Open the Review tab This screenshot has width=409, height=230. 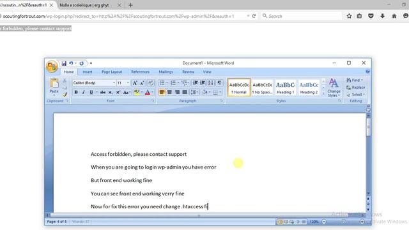188,72
